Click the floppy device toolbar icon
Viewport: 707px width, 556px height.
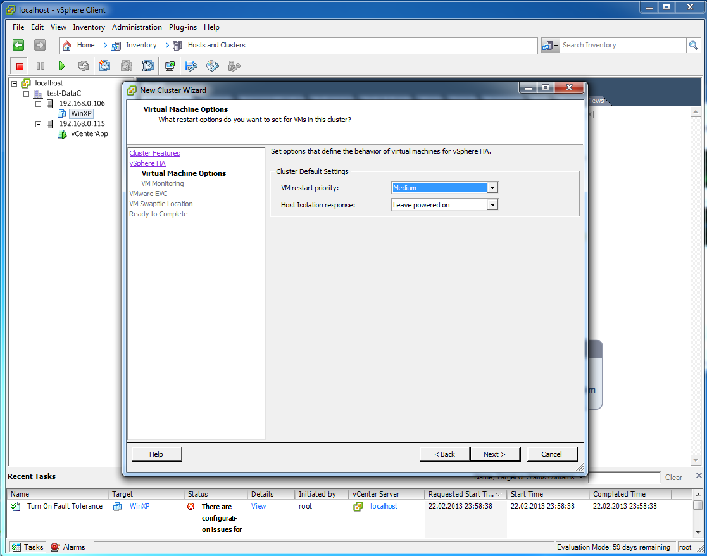(x=191, y=66)
